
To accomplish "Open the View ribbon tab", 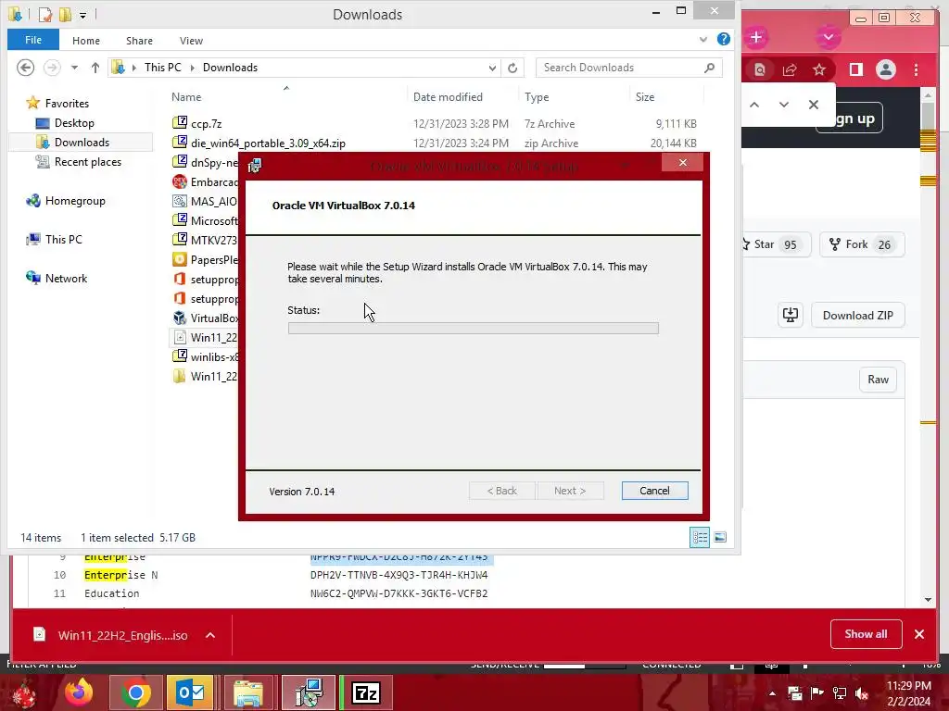I will pyautogui.click(x=191, y=41).
